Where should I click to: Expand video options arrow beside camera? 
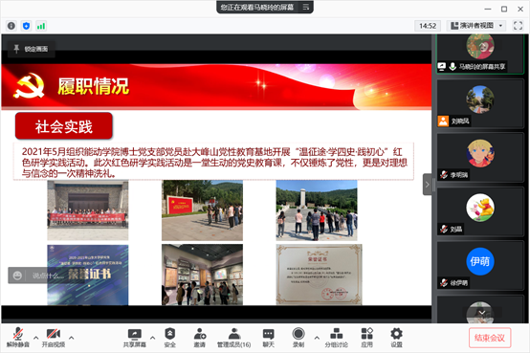[x=72, y=338]
